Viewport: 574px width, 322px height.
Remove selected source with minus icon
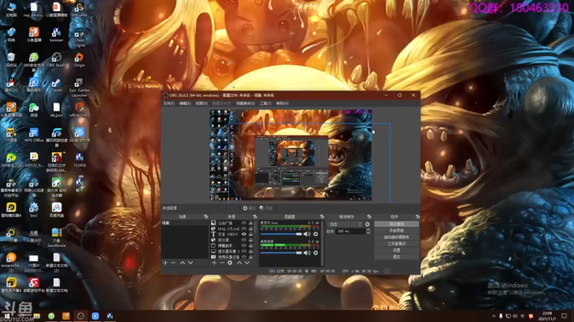(x=222, y=263)
